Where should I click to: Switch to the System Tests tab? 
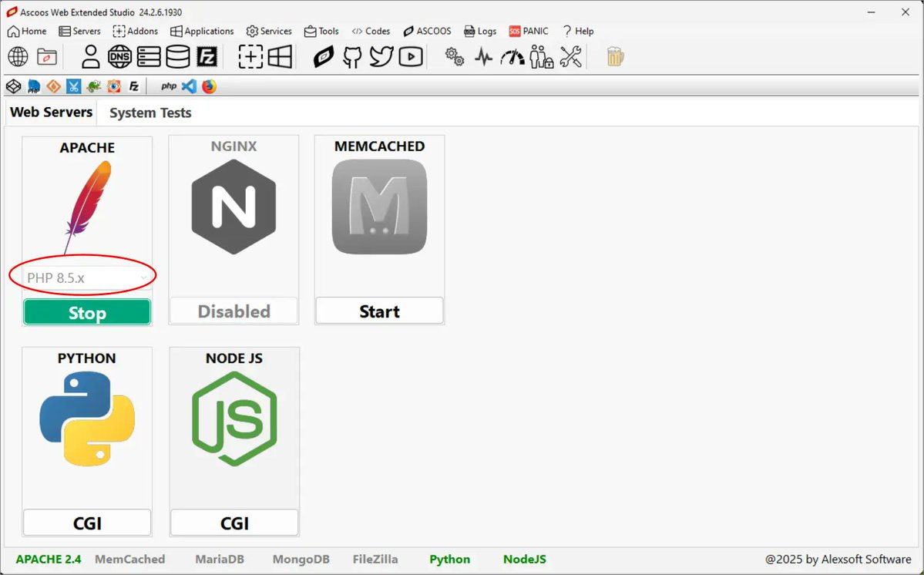[x=150, y=113]
